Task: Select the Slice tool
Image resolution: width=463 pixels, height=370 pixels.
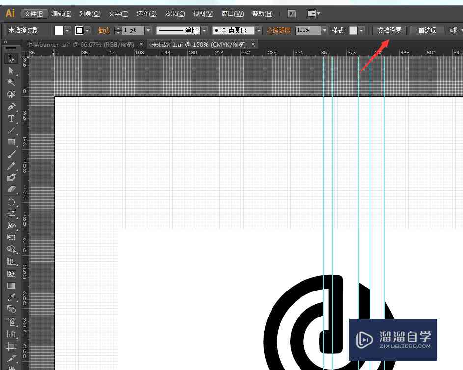Action: click(11, 358)
